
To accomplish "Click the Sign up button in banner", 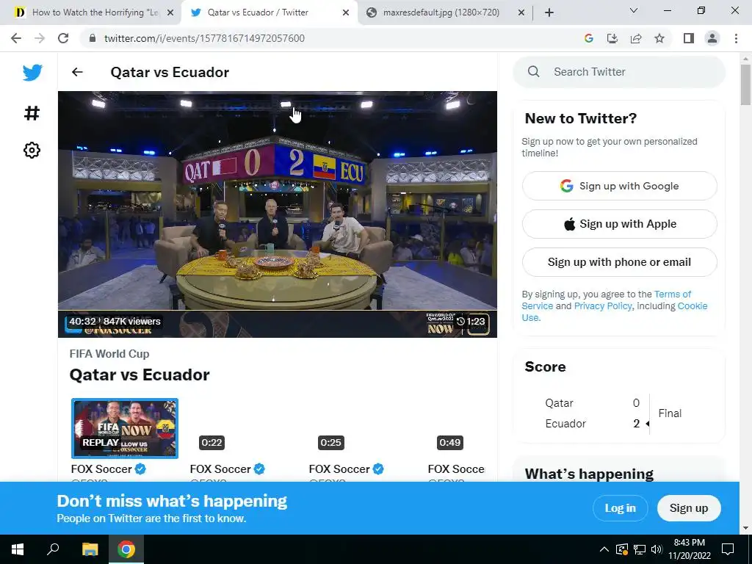I will click(689, 508).
